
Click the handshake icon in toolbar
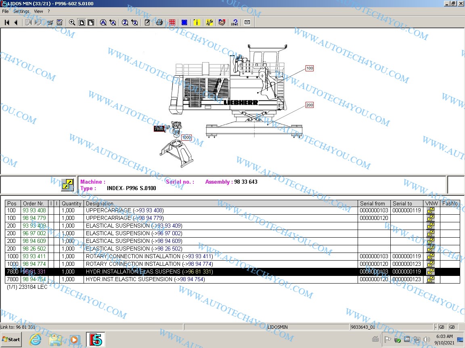(x=222, y=23)
